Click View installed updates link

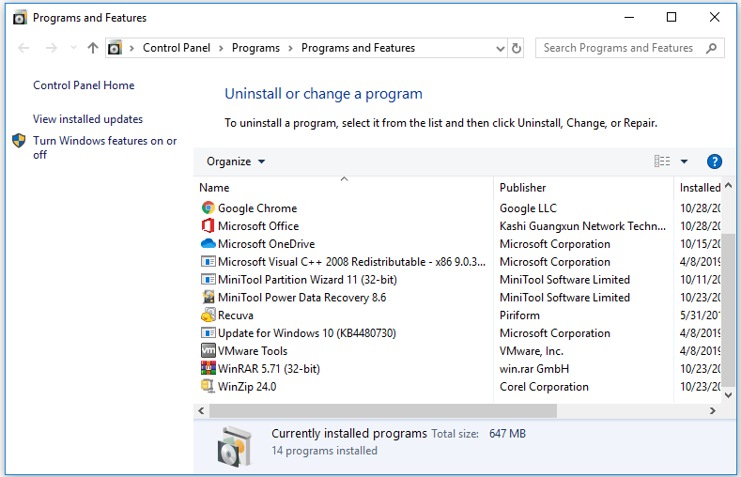pyautogui.click(x=87, y=119)
